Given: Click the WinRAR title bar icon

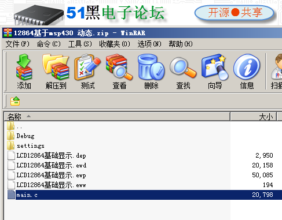Looking at the screenshot, I should [x=8, y=33].
